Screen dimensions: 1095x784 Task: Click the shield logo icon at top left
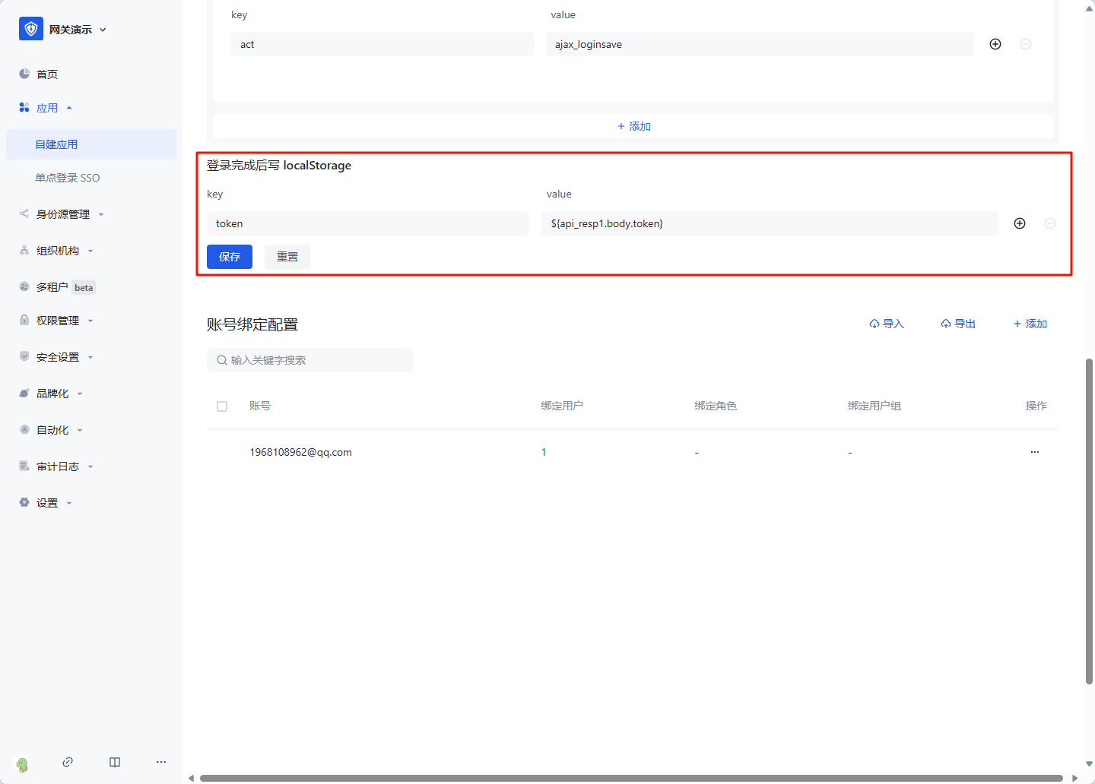coord(30,29)
